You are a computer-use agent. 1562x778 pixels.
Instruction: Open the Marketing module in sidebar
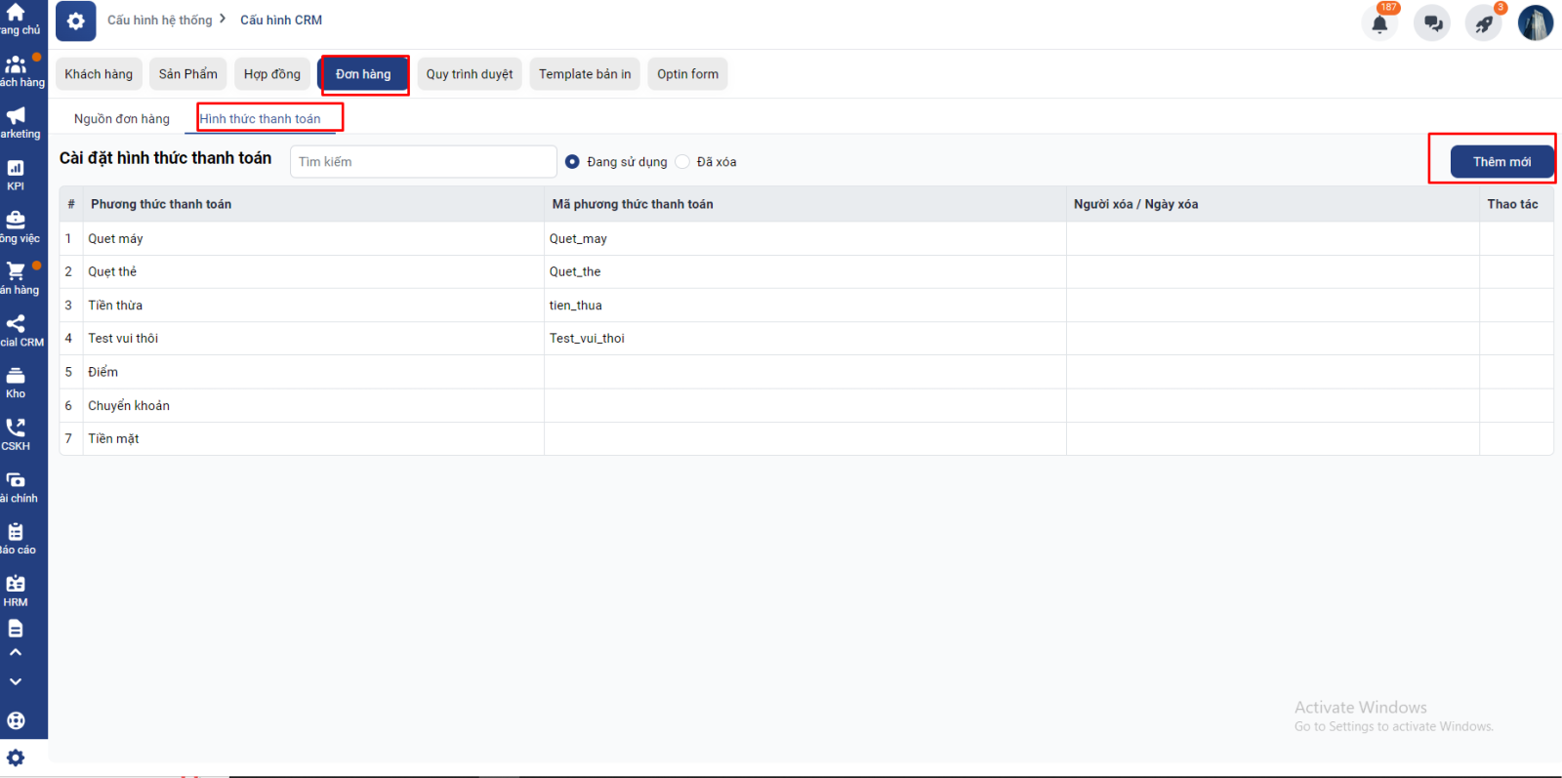tap(16, 122)
